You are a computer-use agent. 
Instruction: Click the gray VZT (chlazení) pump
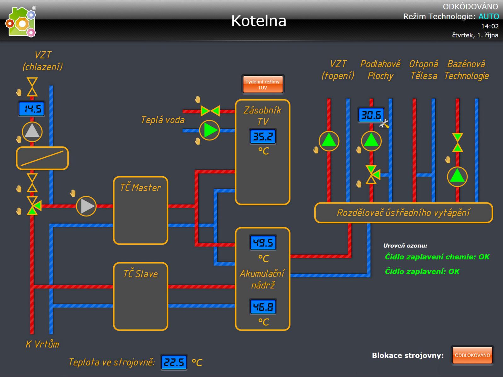32,132
